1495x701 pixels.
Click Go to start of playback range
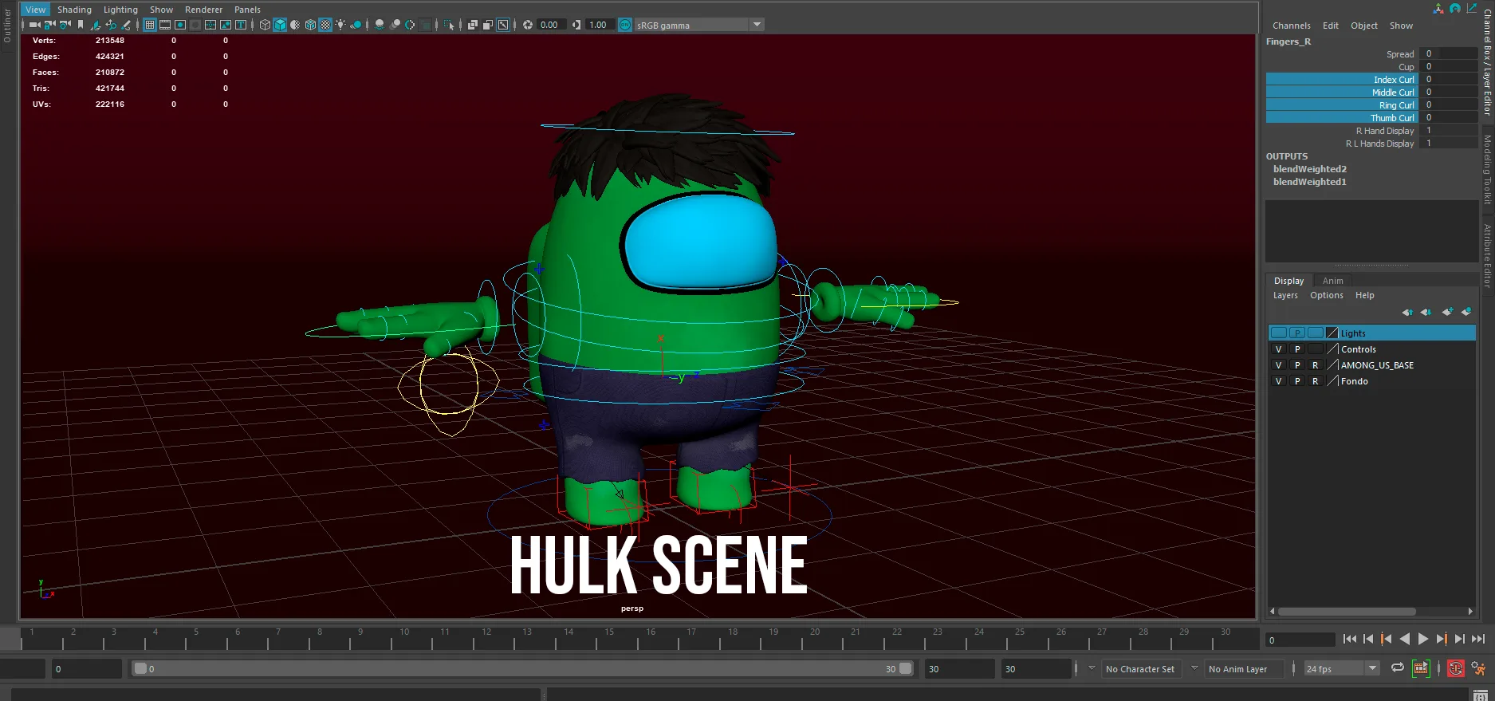coord(1349,639)
